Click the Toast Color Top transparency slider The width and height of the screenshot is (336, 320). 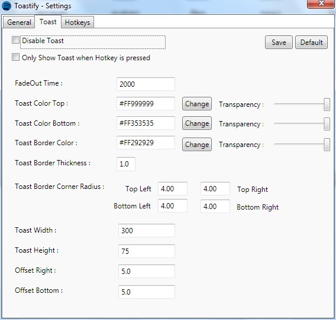pyautogui.click(x=302, y=105)
